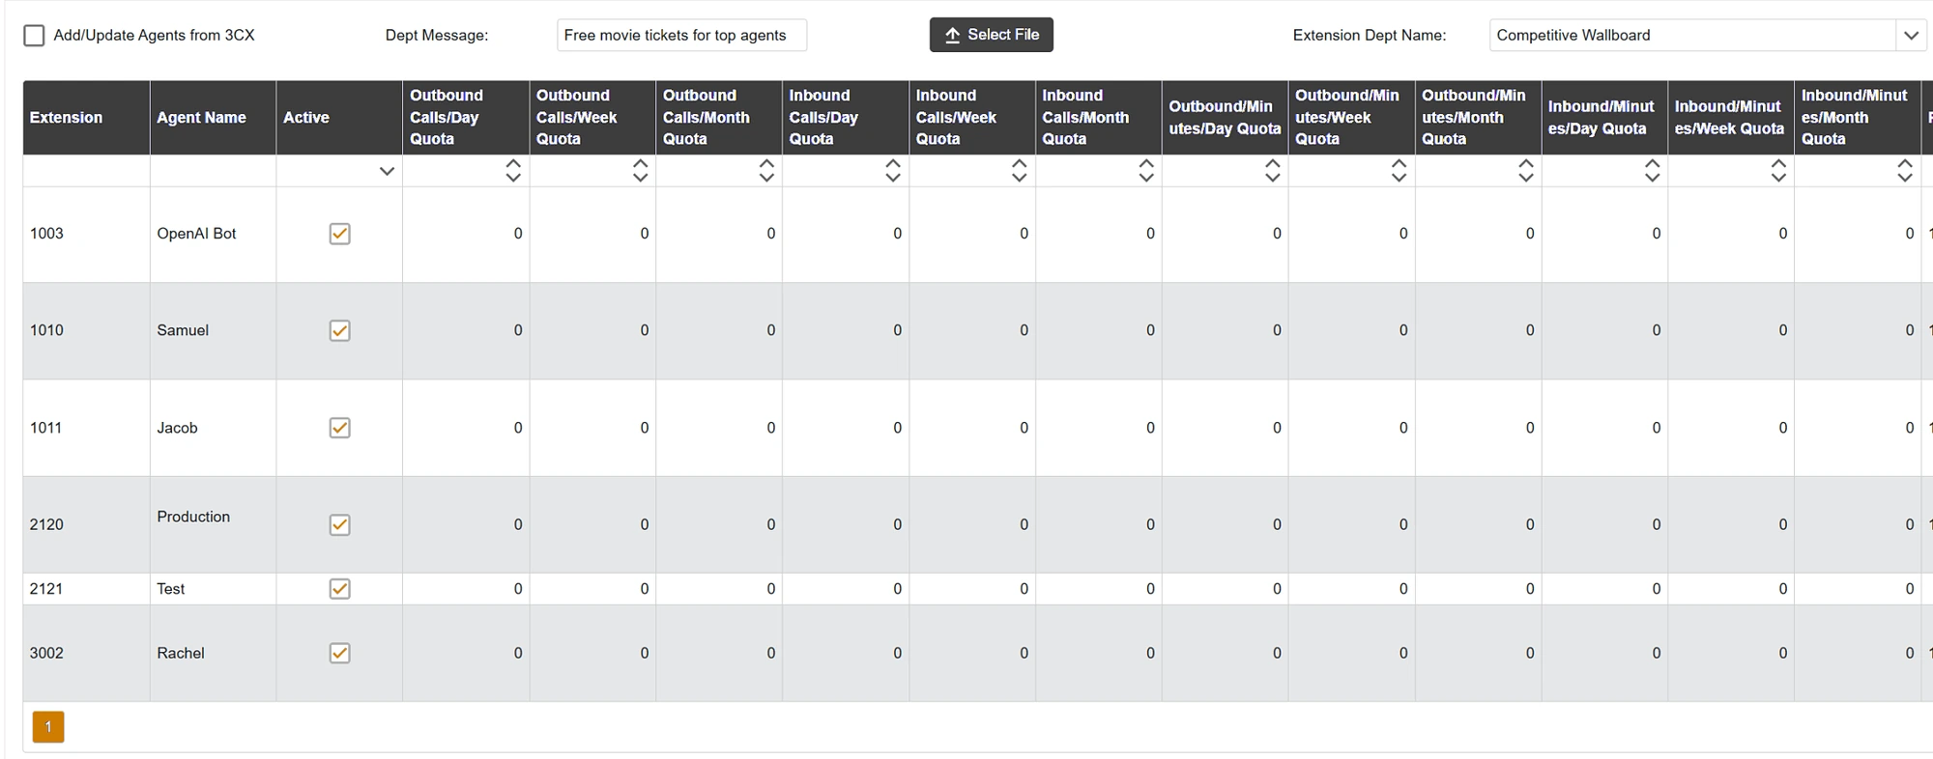Image resolution: width=1933 pixels, height=759 pixels.
Task: Adjust Outbound Calls/Month Quota filter stepper
Action: (766, 171)
